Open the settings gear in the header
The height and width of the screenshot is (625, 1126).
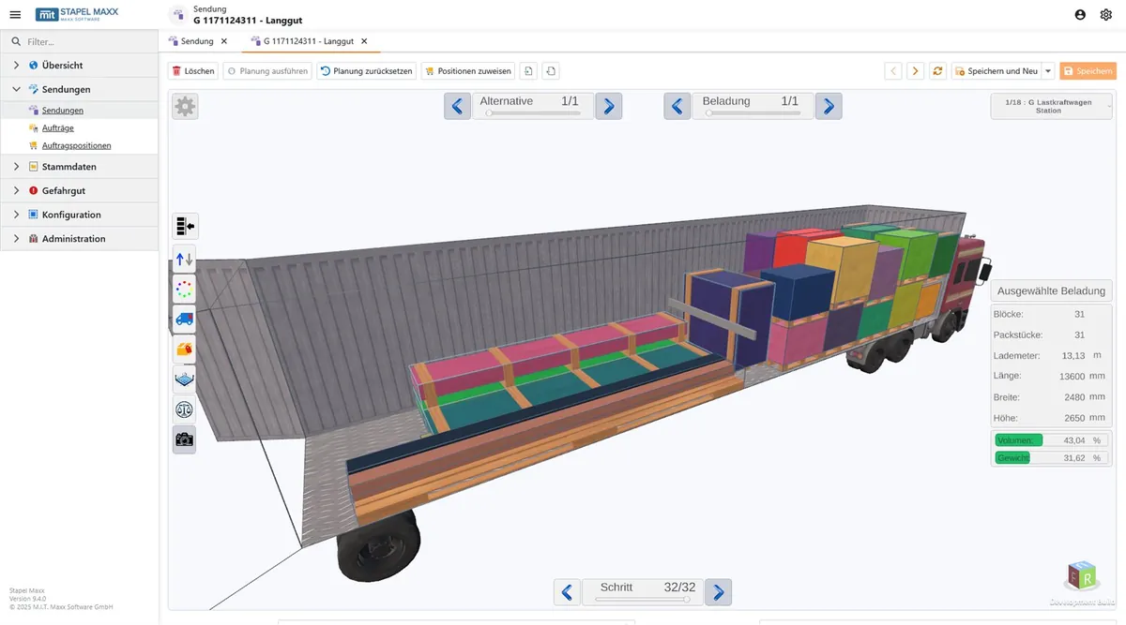1106,15
